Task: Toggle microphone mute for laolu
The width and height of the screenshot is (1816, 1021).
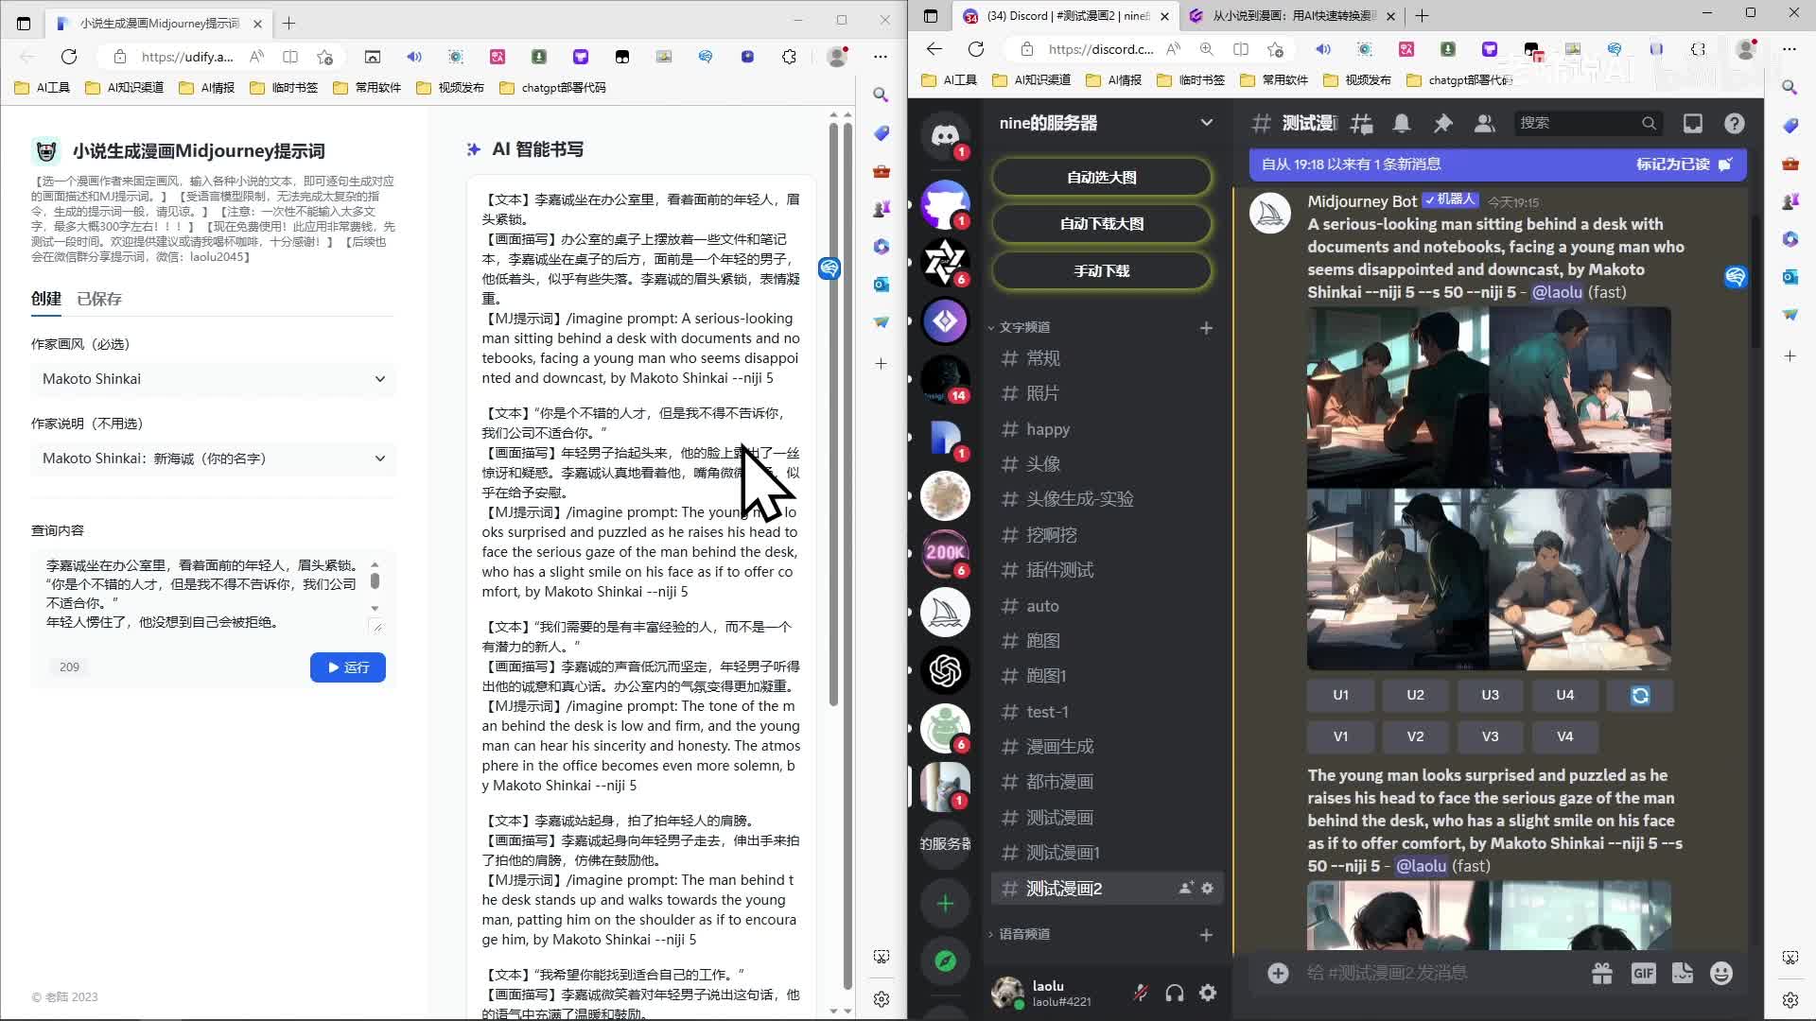Action: click(x=1141, y=993)
